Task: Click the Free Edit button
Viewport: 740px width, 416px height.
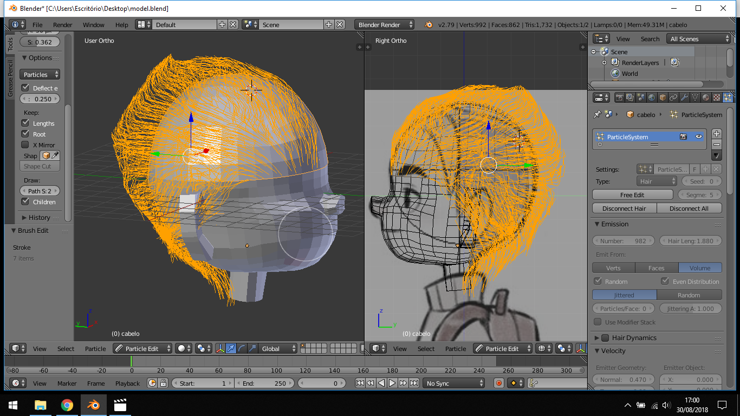Action: point(632,194)
